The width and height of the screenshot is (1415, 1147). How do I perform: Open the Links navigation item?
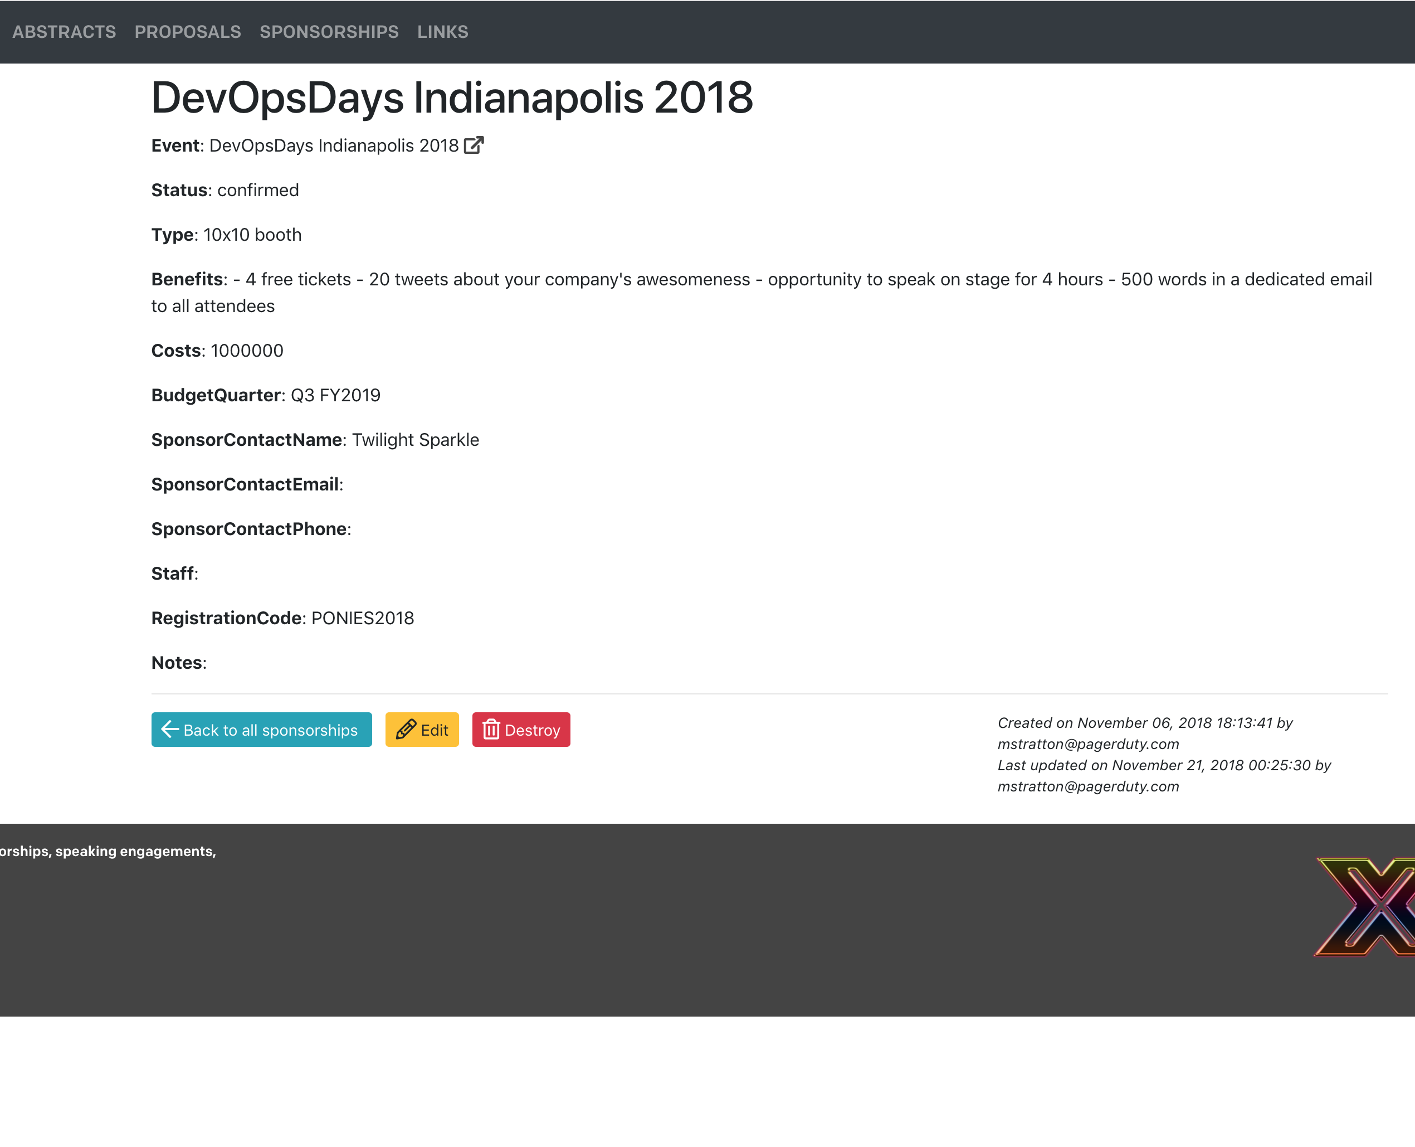click(442, 32)
